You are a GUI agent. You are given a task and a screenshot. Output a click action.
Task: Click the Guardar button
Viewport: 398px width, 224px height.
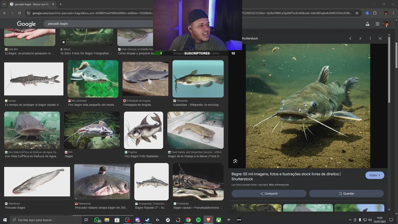[x=346, y=194]
